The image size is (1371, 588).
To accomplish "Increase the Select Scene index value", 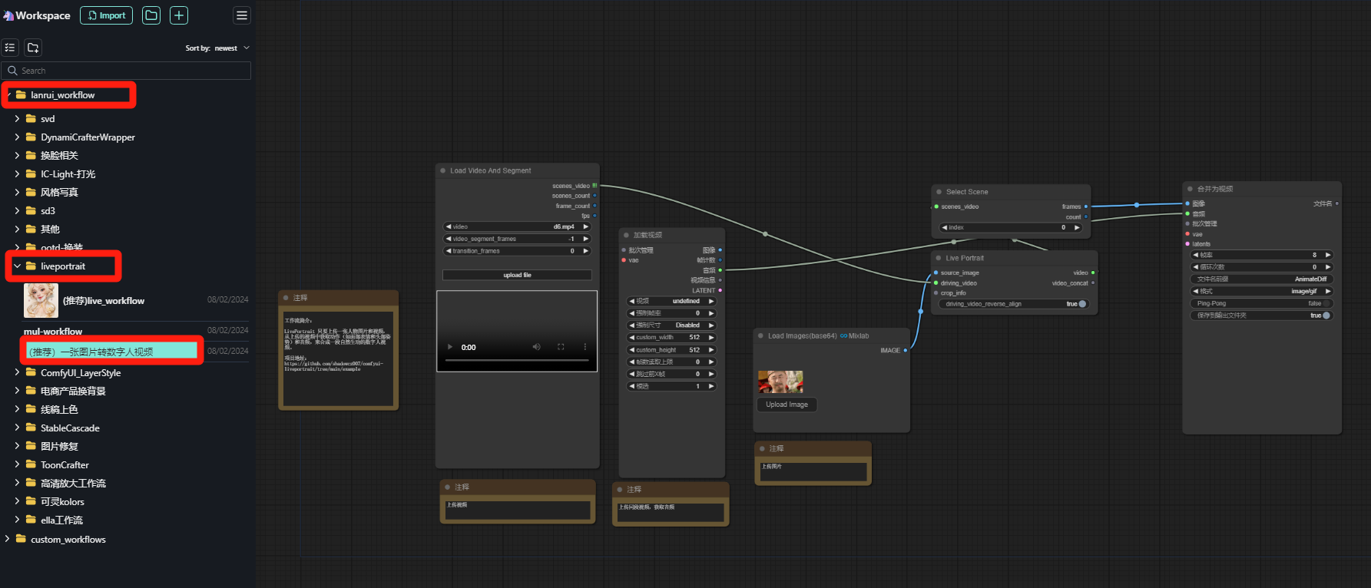I will 1077,227.
